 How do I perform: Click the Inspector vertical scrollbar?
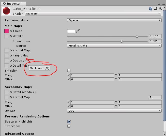(164, 66)
